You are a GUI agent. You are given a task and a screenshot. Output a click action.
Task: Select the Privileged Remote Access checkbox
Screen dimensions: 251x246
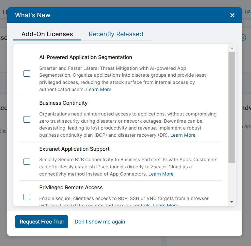(27, 197)
